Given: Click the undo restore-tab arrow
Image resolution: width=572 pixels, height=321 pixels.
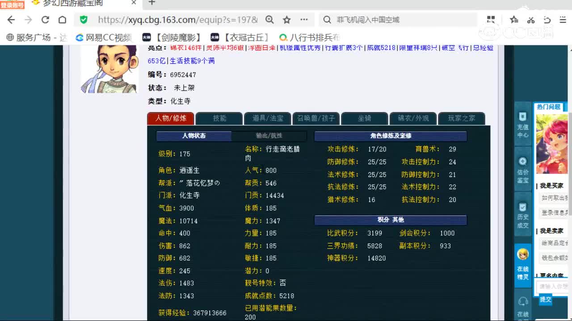Looking at the screenshot, I should pyautogui.click(x=547, y=20).
